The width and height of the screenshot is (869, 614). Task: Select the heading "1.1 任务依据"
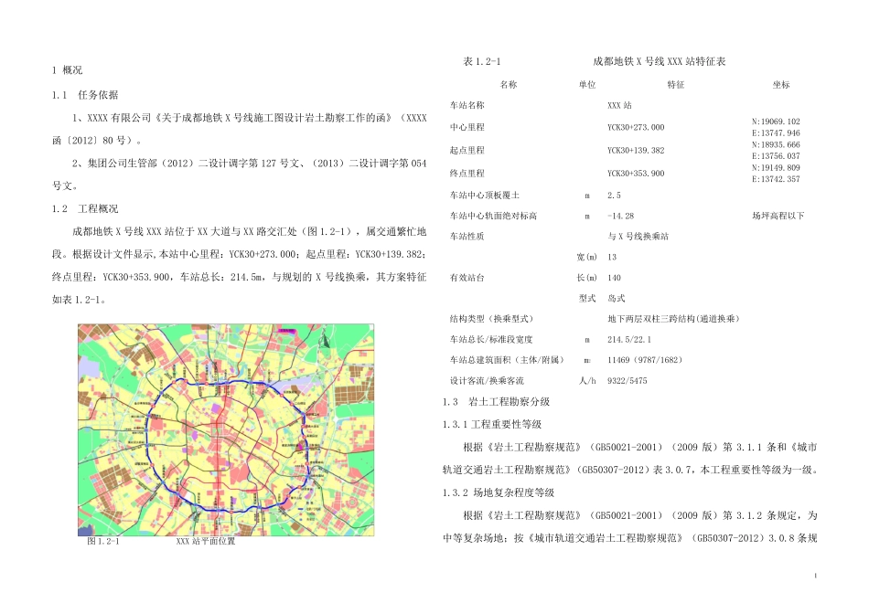85,95
